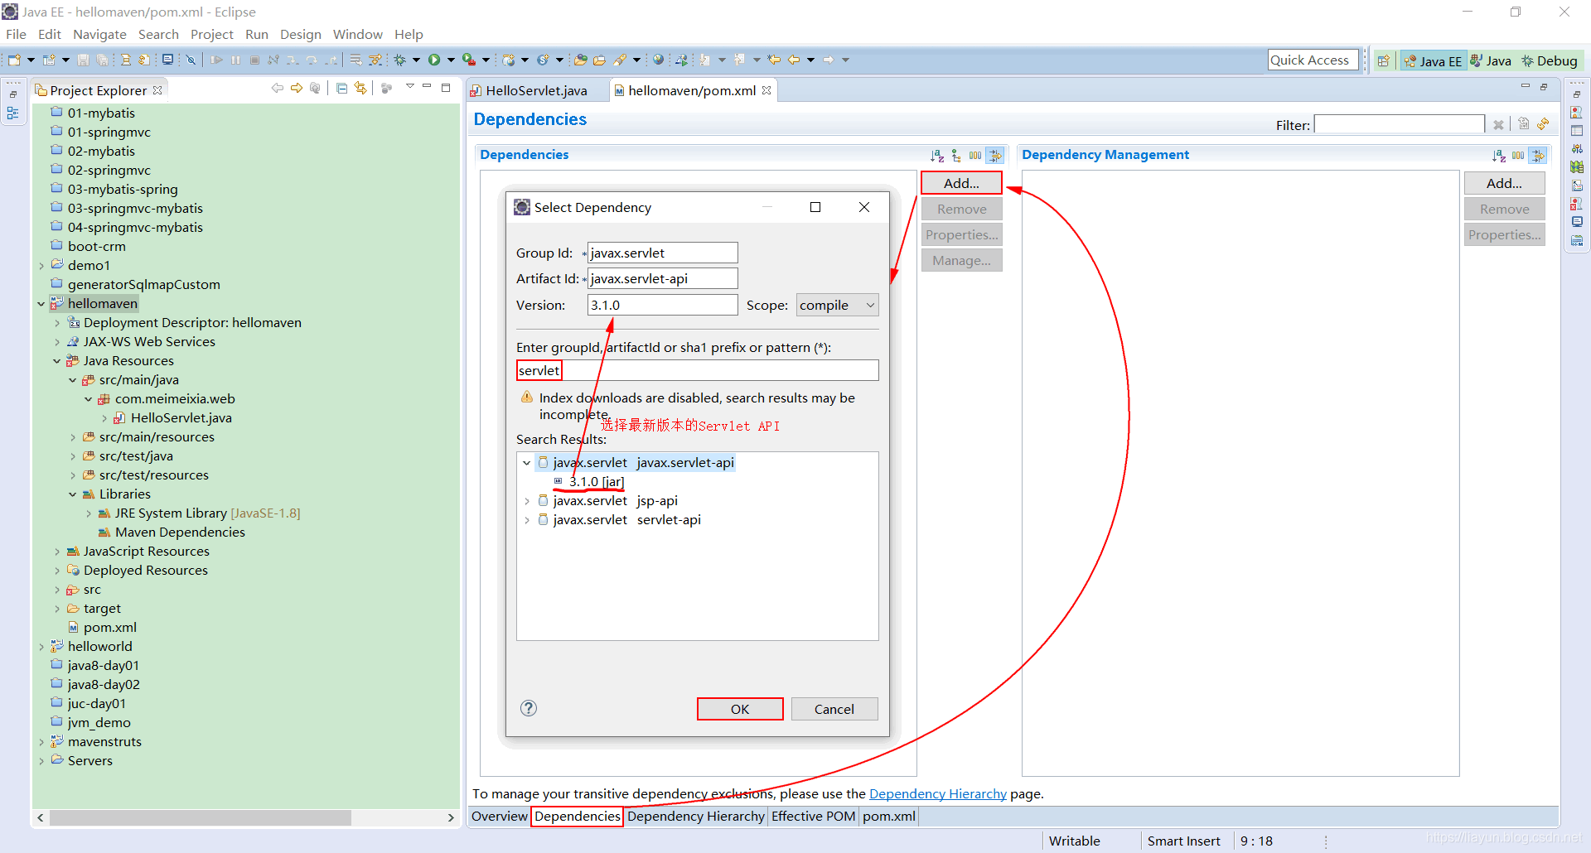This screenshot has height=853, width=1591.
Task: Click the green Run toolbar icon
Action: pyautogui.click(x=434, y=60)
